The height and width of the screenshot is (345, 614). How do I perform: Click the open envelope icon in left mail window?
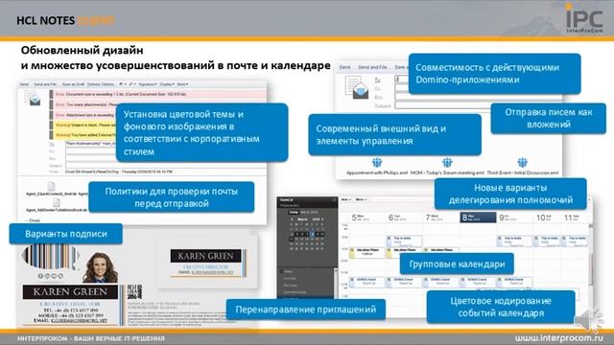33,98
